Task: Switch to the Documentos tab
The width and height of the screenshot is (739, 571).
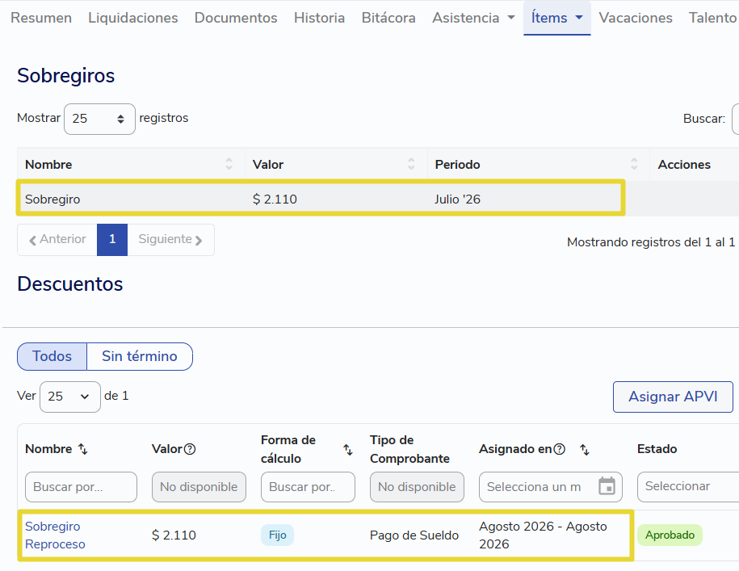Action: pyautogui.click(x=236, y=18)
